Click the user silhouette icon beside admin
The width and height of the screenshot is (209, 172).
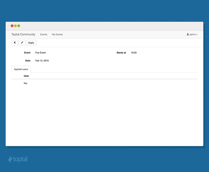[188, 34]
